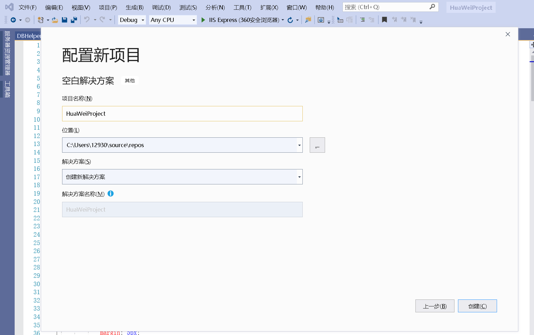Image resolution: width=534 pixels, height=335 pixels.
Task: Navigate backward in the editor
Action: click(x=13, y=20)
